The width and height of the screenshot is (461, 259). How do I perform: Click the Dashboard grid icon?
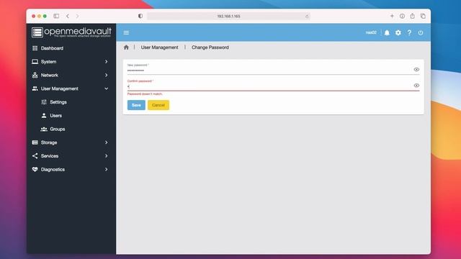(35, 48)
